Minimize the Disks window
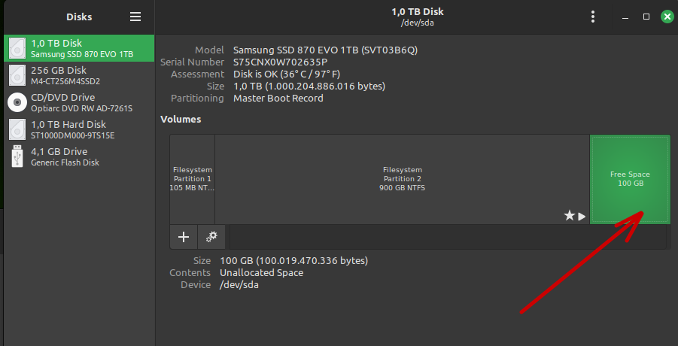This screenshot has width=678, height=346. coord(625,17)
